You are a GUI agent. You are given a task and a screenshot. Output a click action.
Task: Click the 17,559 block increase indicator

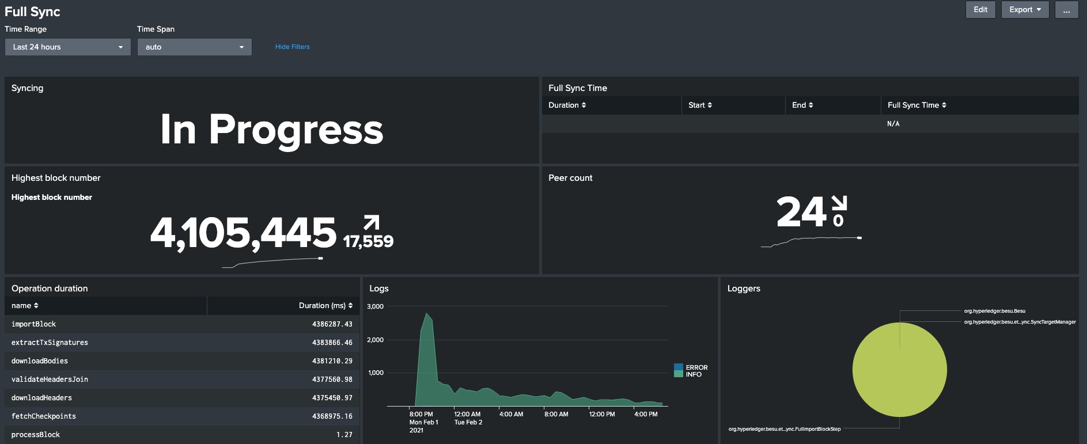coord(368,241)
